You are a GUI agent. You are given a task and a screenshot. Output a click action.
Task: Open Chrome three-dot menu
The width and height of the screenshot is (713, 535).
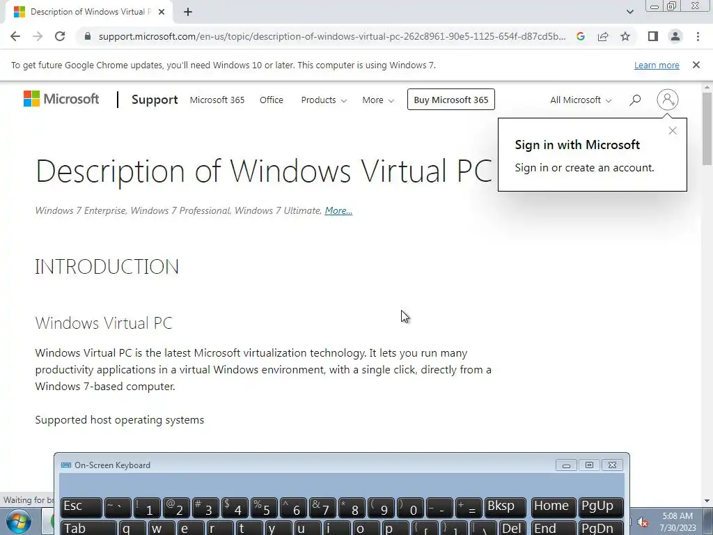pyautogui.click(x=698, y=36)
